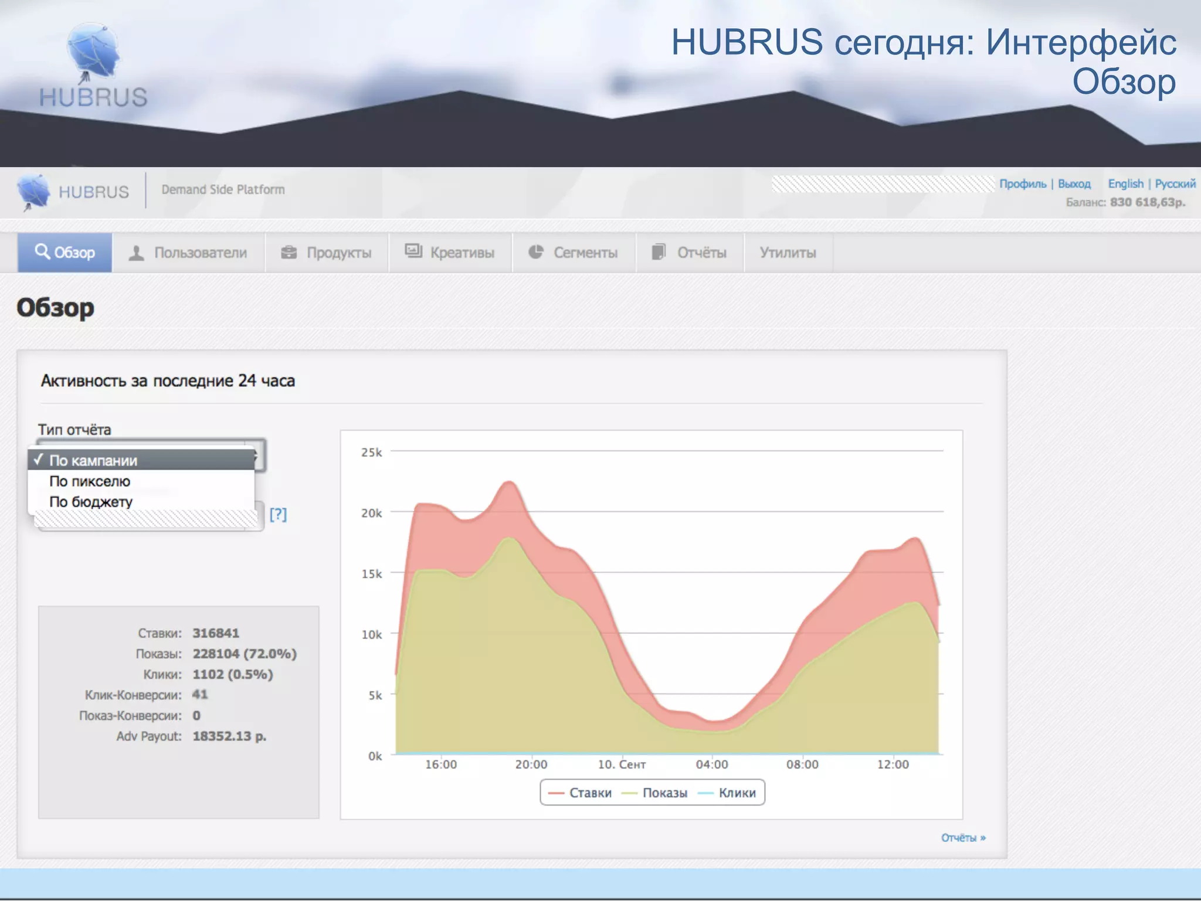Click the 08:00 label on chart axis
This screenshot has width=1201, height=901.
click(x=802, y=764)
